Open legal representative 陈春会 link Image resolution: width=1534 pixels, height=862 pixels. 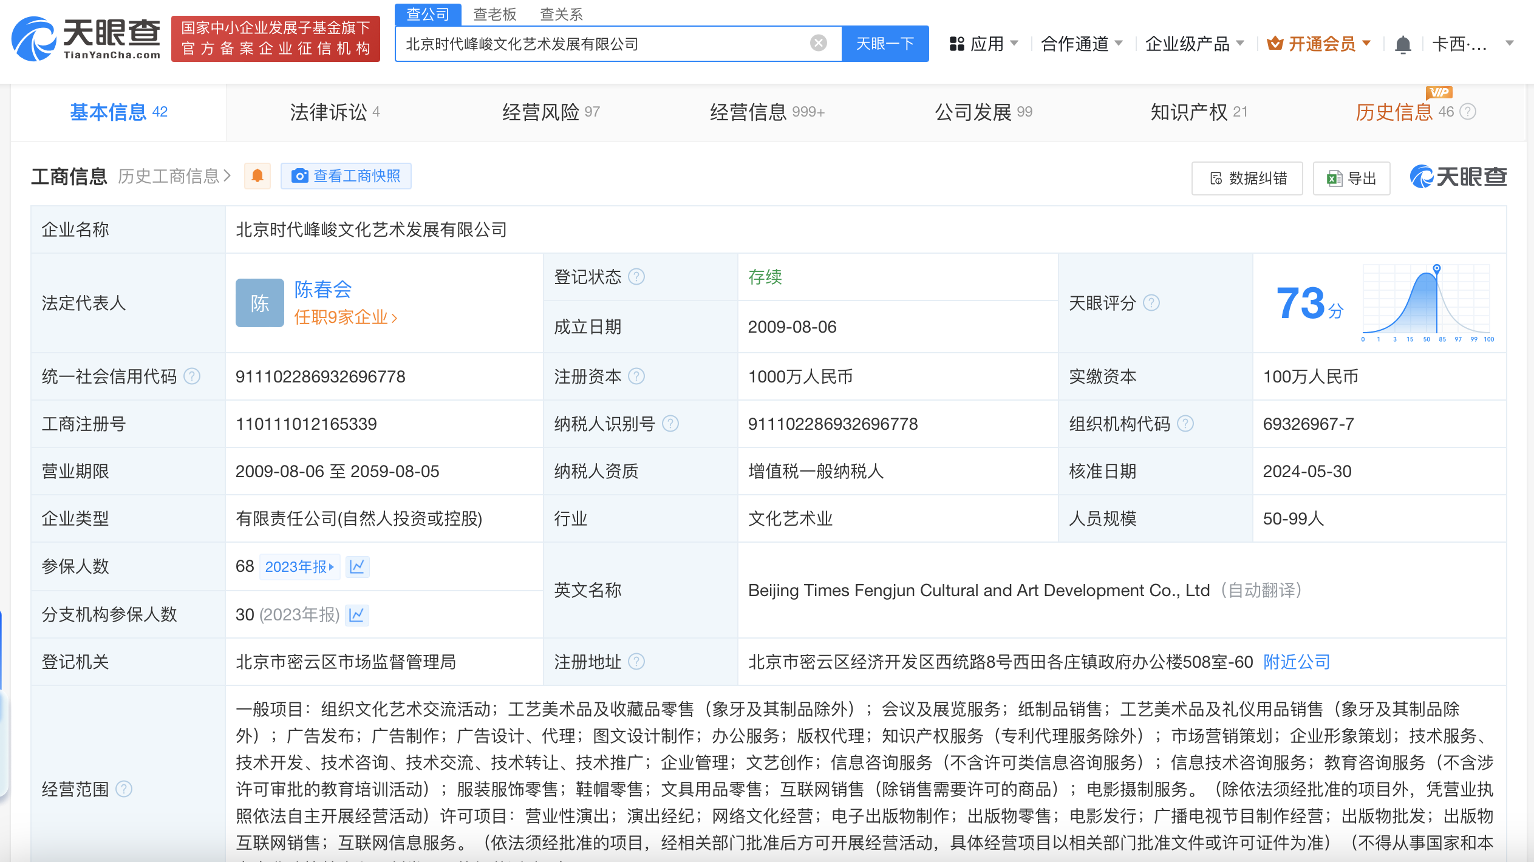pyautogui.click(x=322, y=290)
